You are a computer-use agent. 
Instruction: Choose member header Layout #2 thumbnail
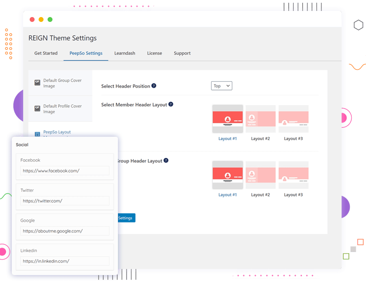261,119
